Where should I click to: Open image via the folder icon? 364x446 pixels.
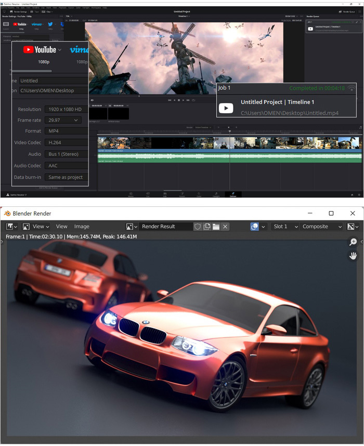point(215,227)
